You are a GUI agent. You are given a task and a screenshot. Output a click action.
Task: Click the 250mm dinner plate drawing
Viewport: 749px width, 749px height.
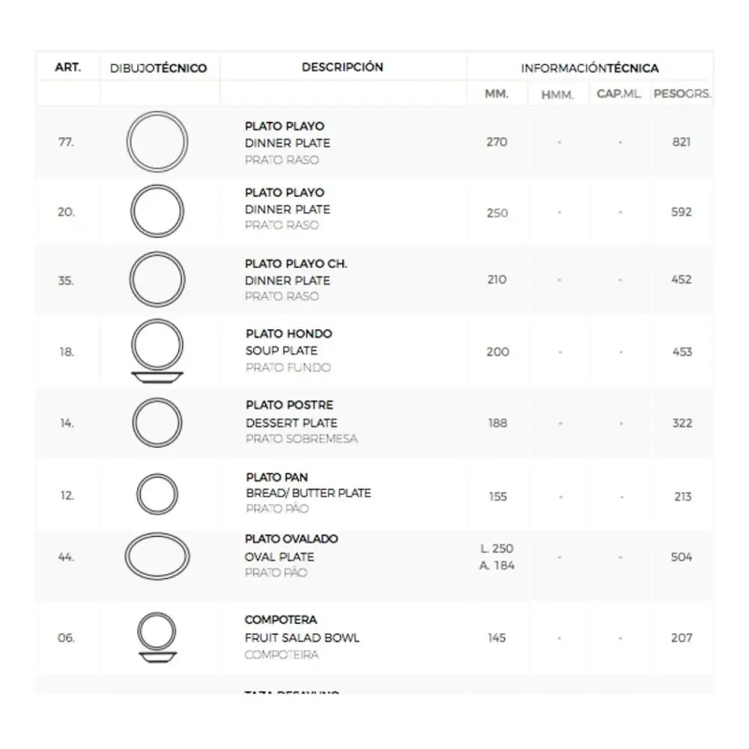point(157,212)
